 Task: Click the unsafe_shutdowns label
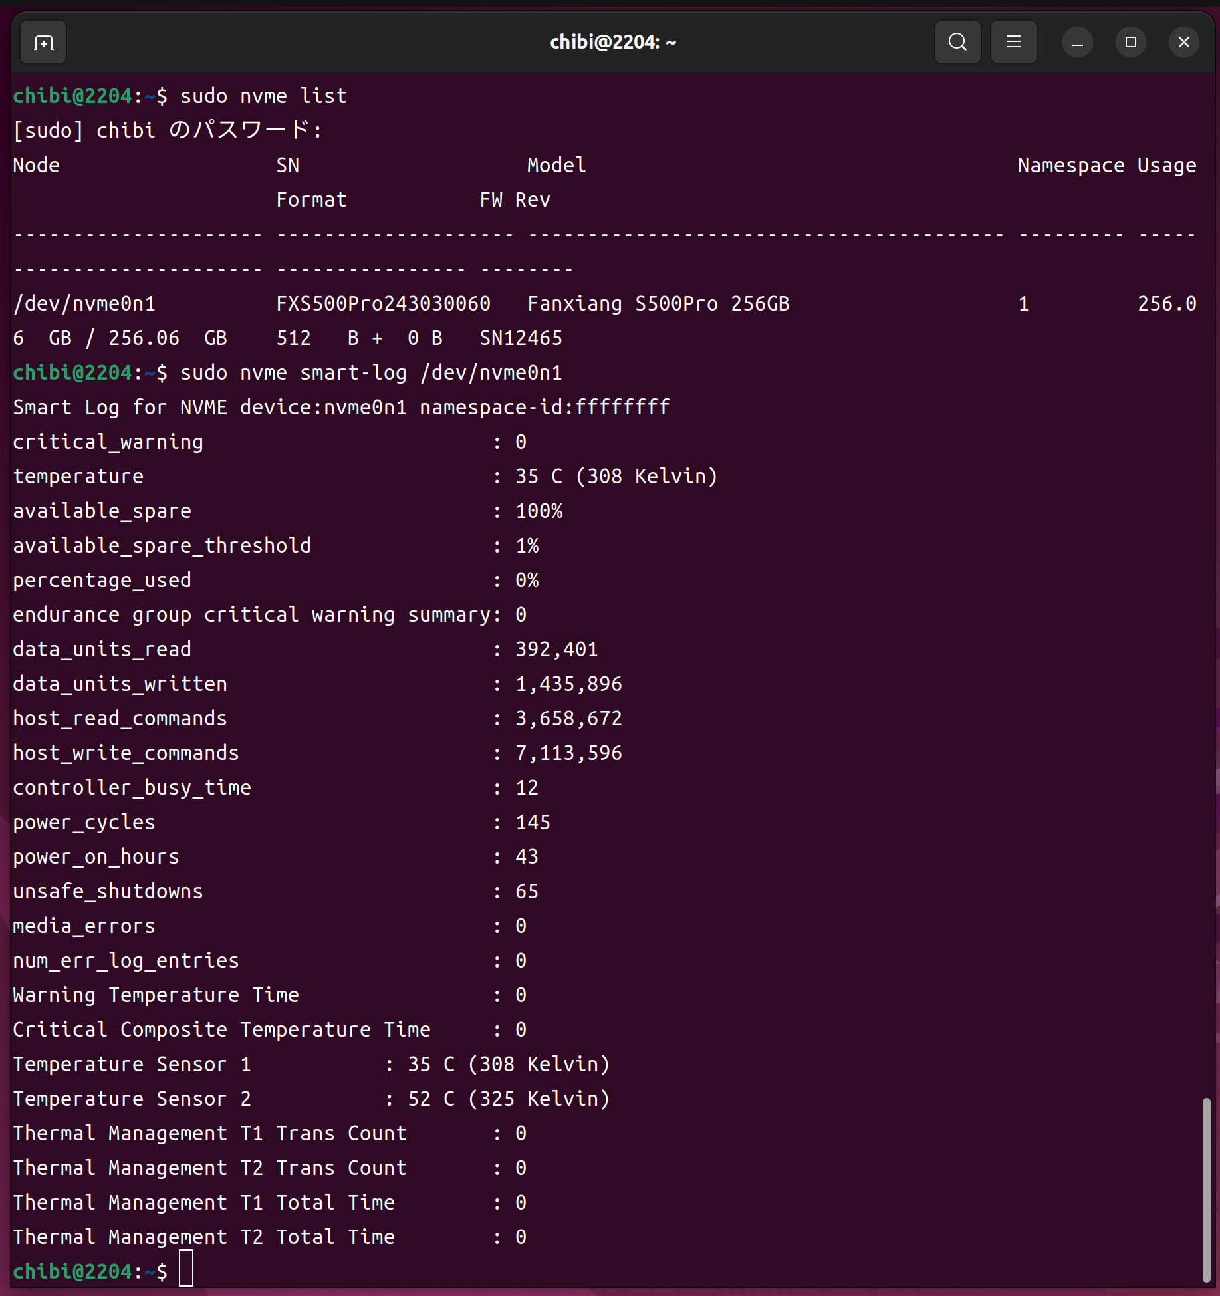coord(108,892)
